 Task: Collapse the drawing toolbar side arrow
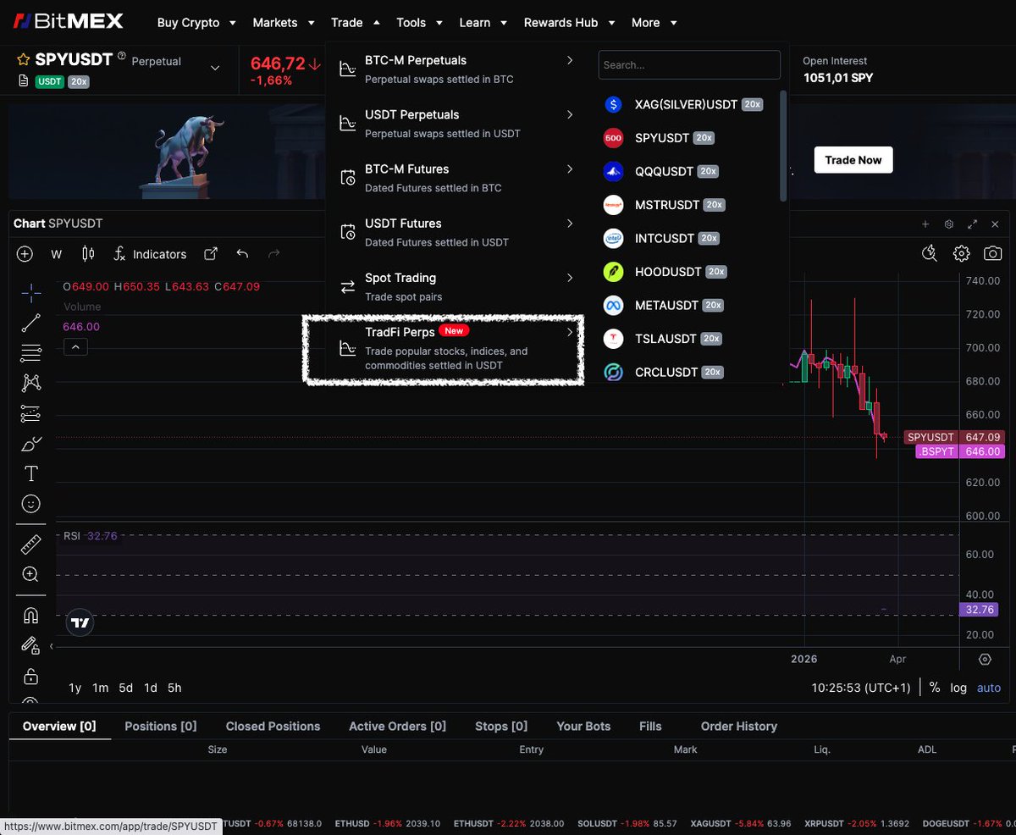[51, 646]
